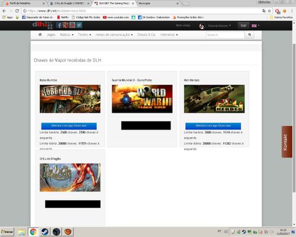Click the Guerra Mundial 3 - Ouro Preto title
Image resolution: width=296 pixels, height=237 pixels.
coord(131,80)
